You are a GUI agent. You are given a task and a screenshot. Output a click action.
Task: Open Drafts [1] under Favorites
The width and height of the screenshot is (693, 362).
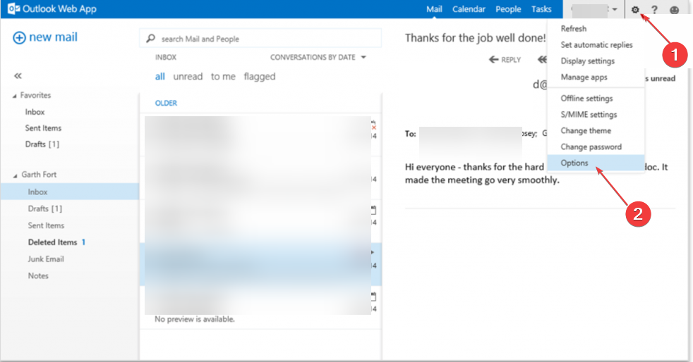coord(42,144)
